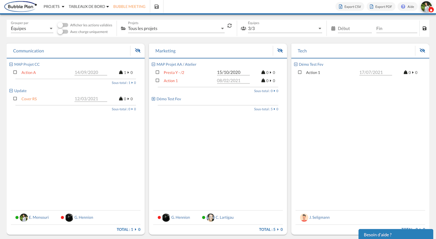The height and width of the screenshot is (239, 436).
Task: Check the Cover RS checkbox
Action: click(15, 98)
